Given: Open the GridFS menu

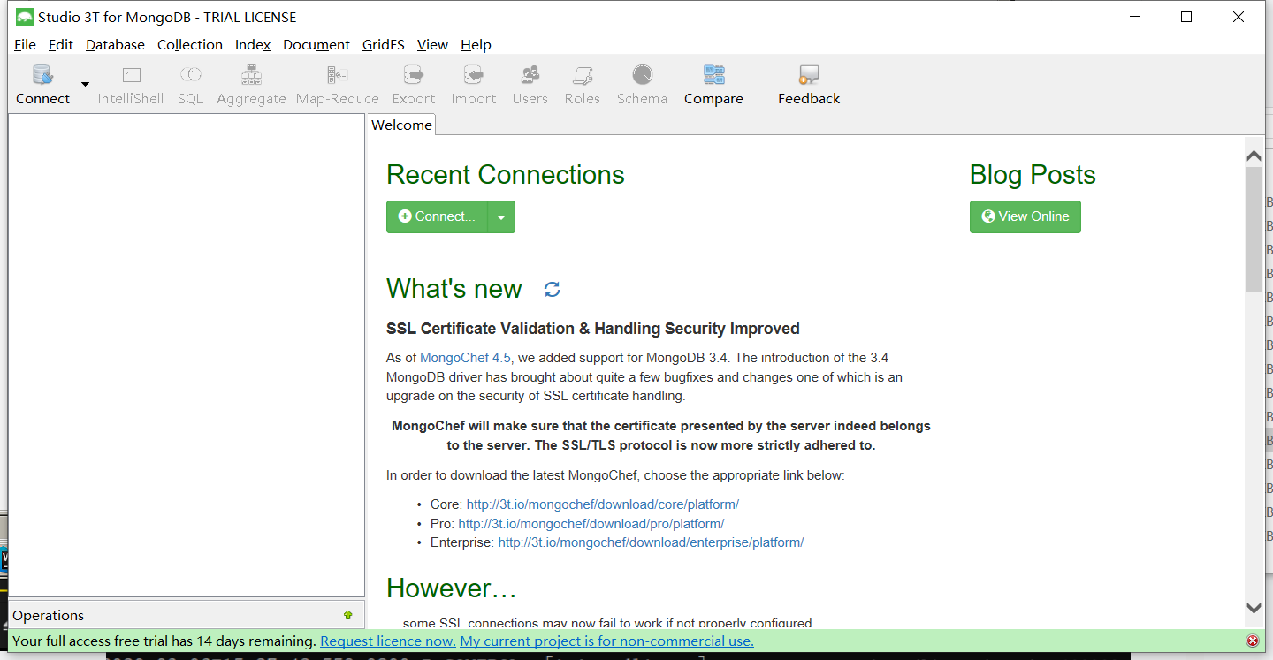Looking at the screenshot, I should 384,44.
